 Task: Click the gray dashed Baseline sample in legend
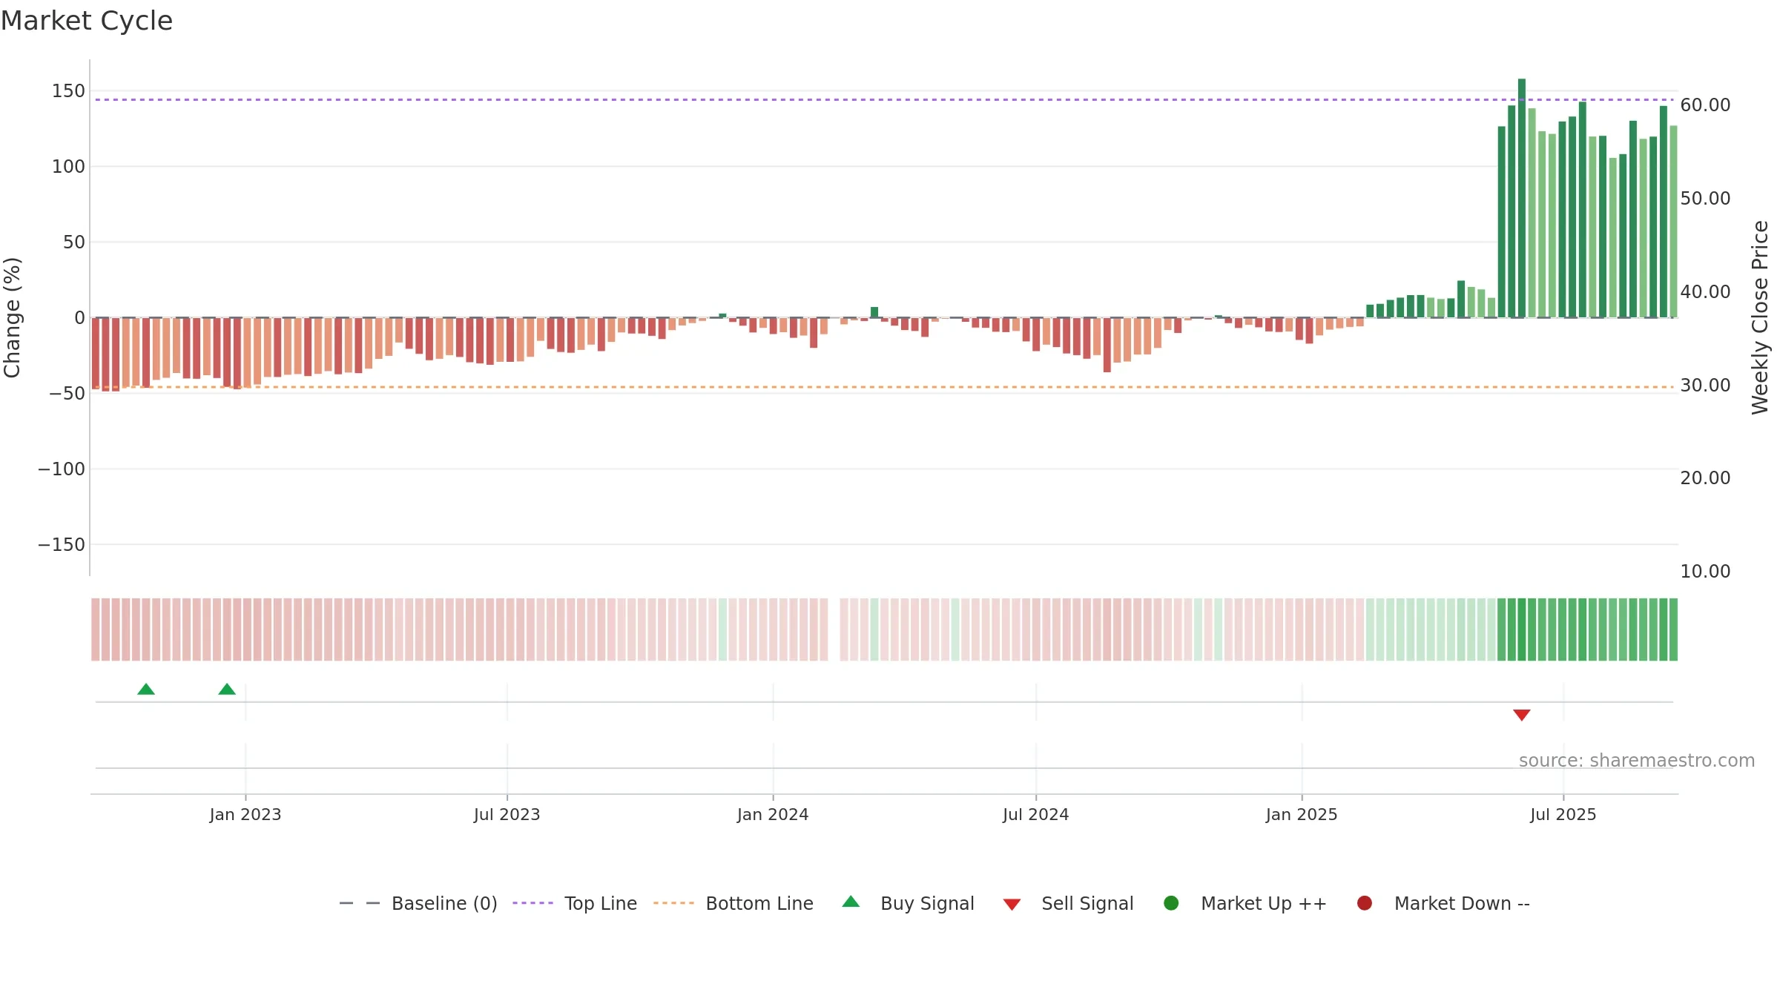pyautogui.click(x=360, y=903)
